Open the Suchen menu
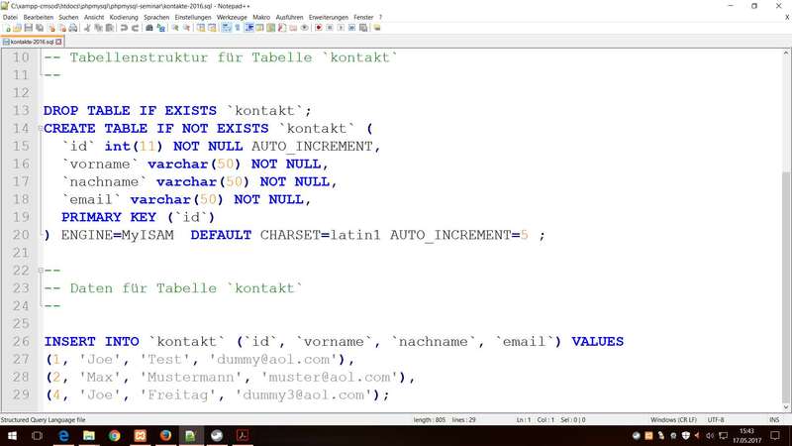Image resolution: width=792 pixels, height=446 pixels. (68, 17)
